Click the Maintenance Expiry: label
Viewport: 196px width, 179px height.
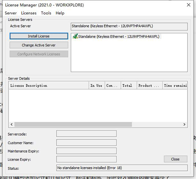tap(24, 151)
